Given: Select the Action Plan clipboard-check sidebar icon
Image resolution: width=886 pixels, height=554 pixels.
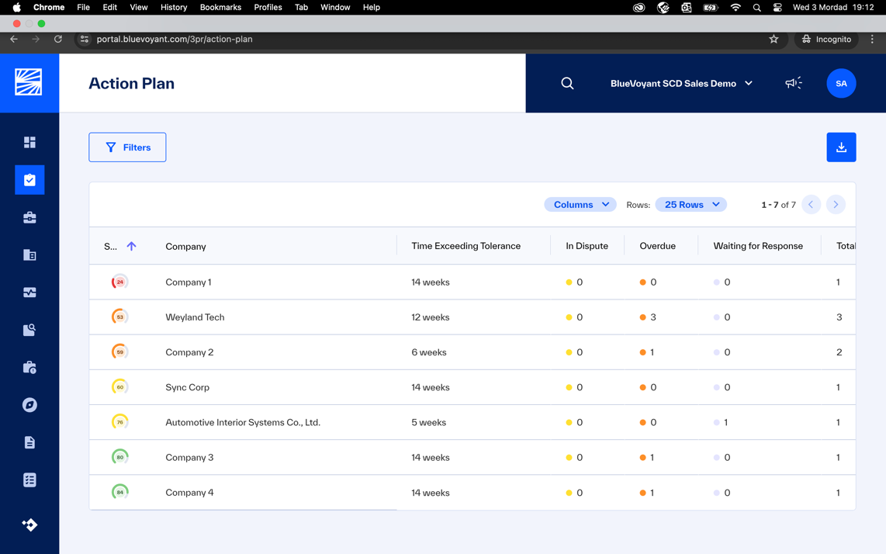Looking at the screenshot, I should pos(29,180).
